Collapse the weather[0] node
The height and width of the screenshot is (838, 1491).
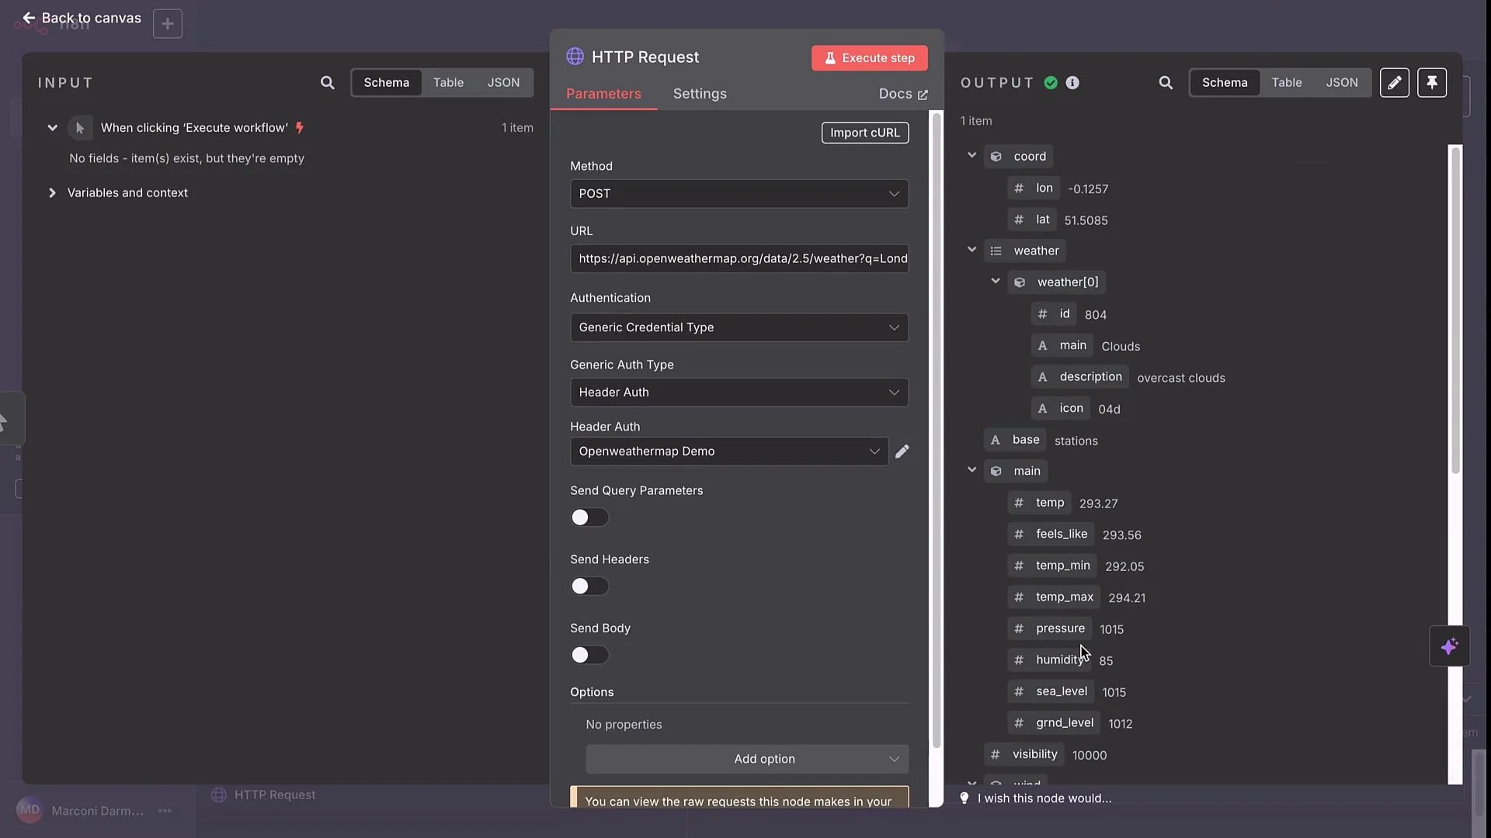[996, 282]
